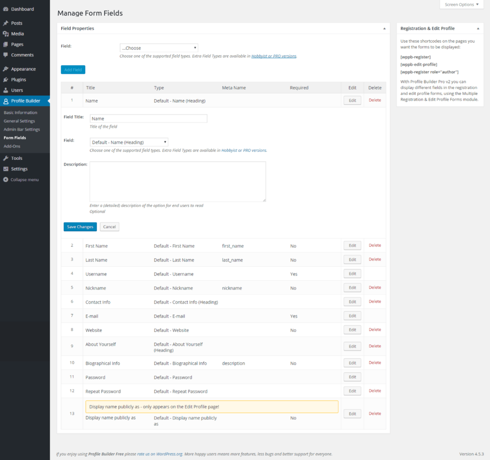The height and width of the screenshot is (460, 490).
Task: Click the Comments bubble icon
Action: click(6, 55)
